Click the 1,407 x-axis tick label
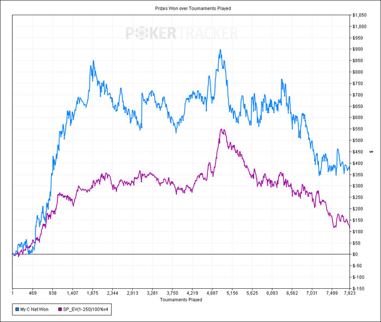381x322 pixels. coord(72,293)
